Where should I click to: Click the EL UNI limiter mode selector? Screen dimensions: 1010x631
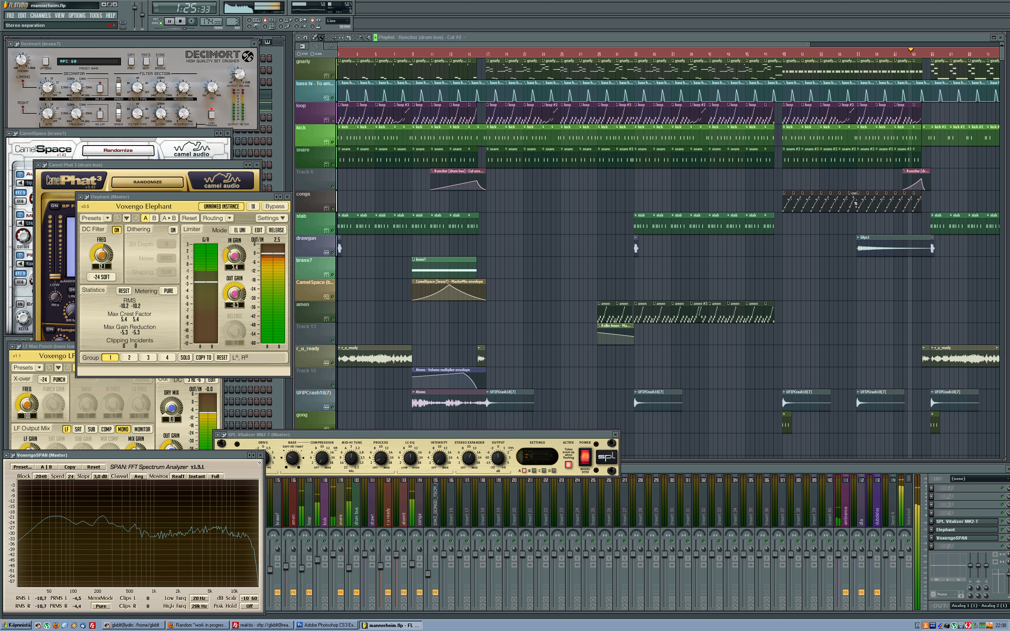coord(239,230)
